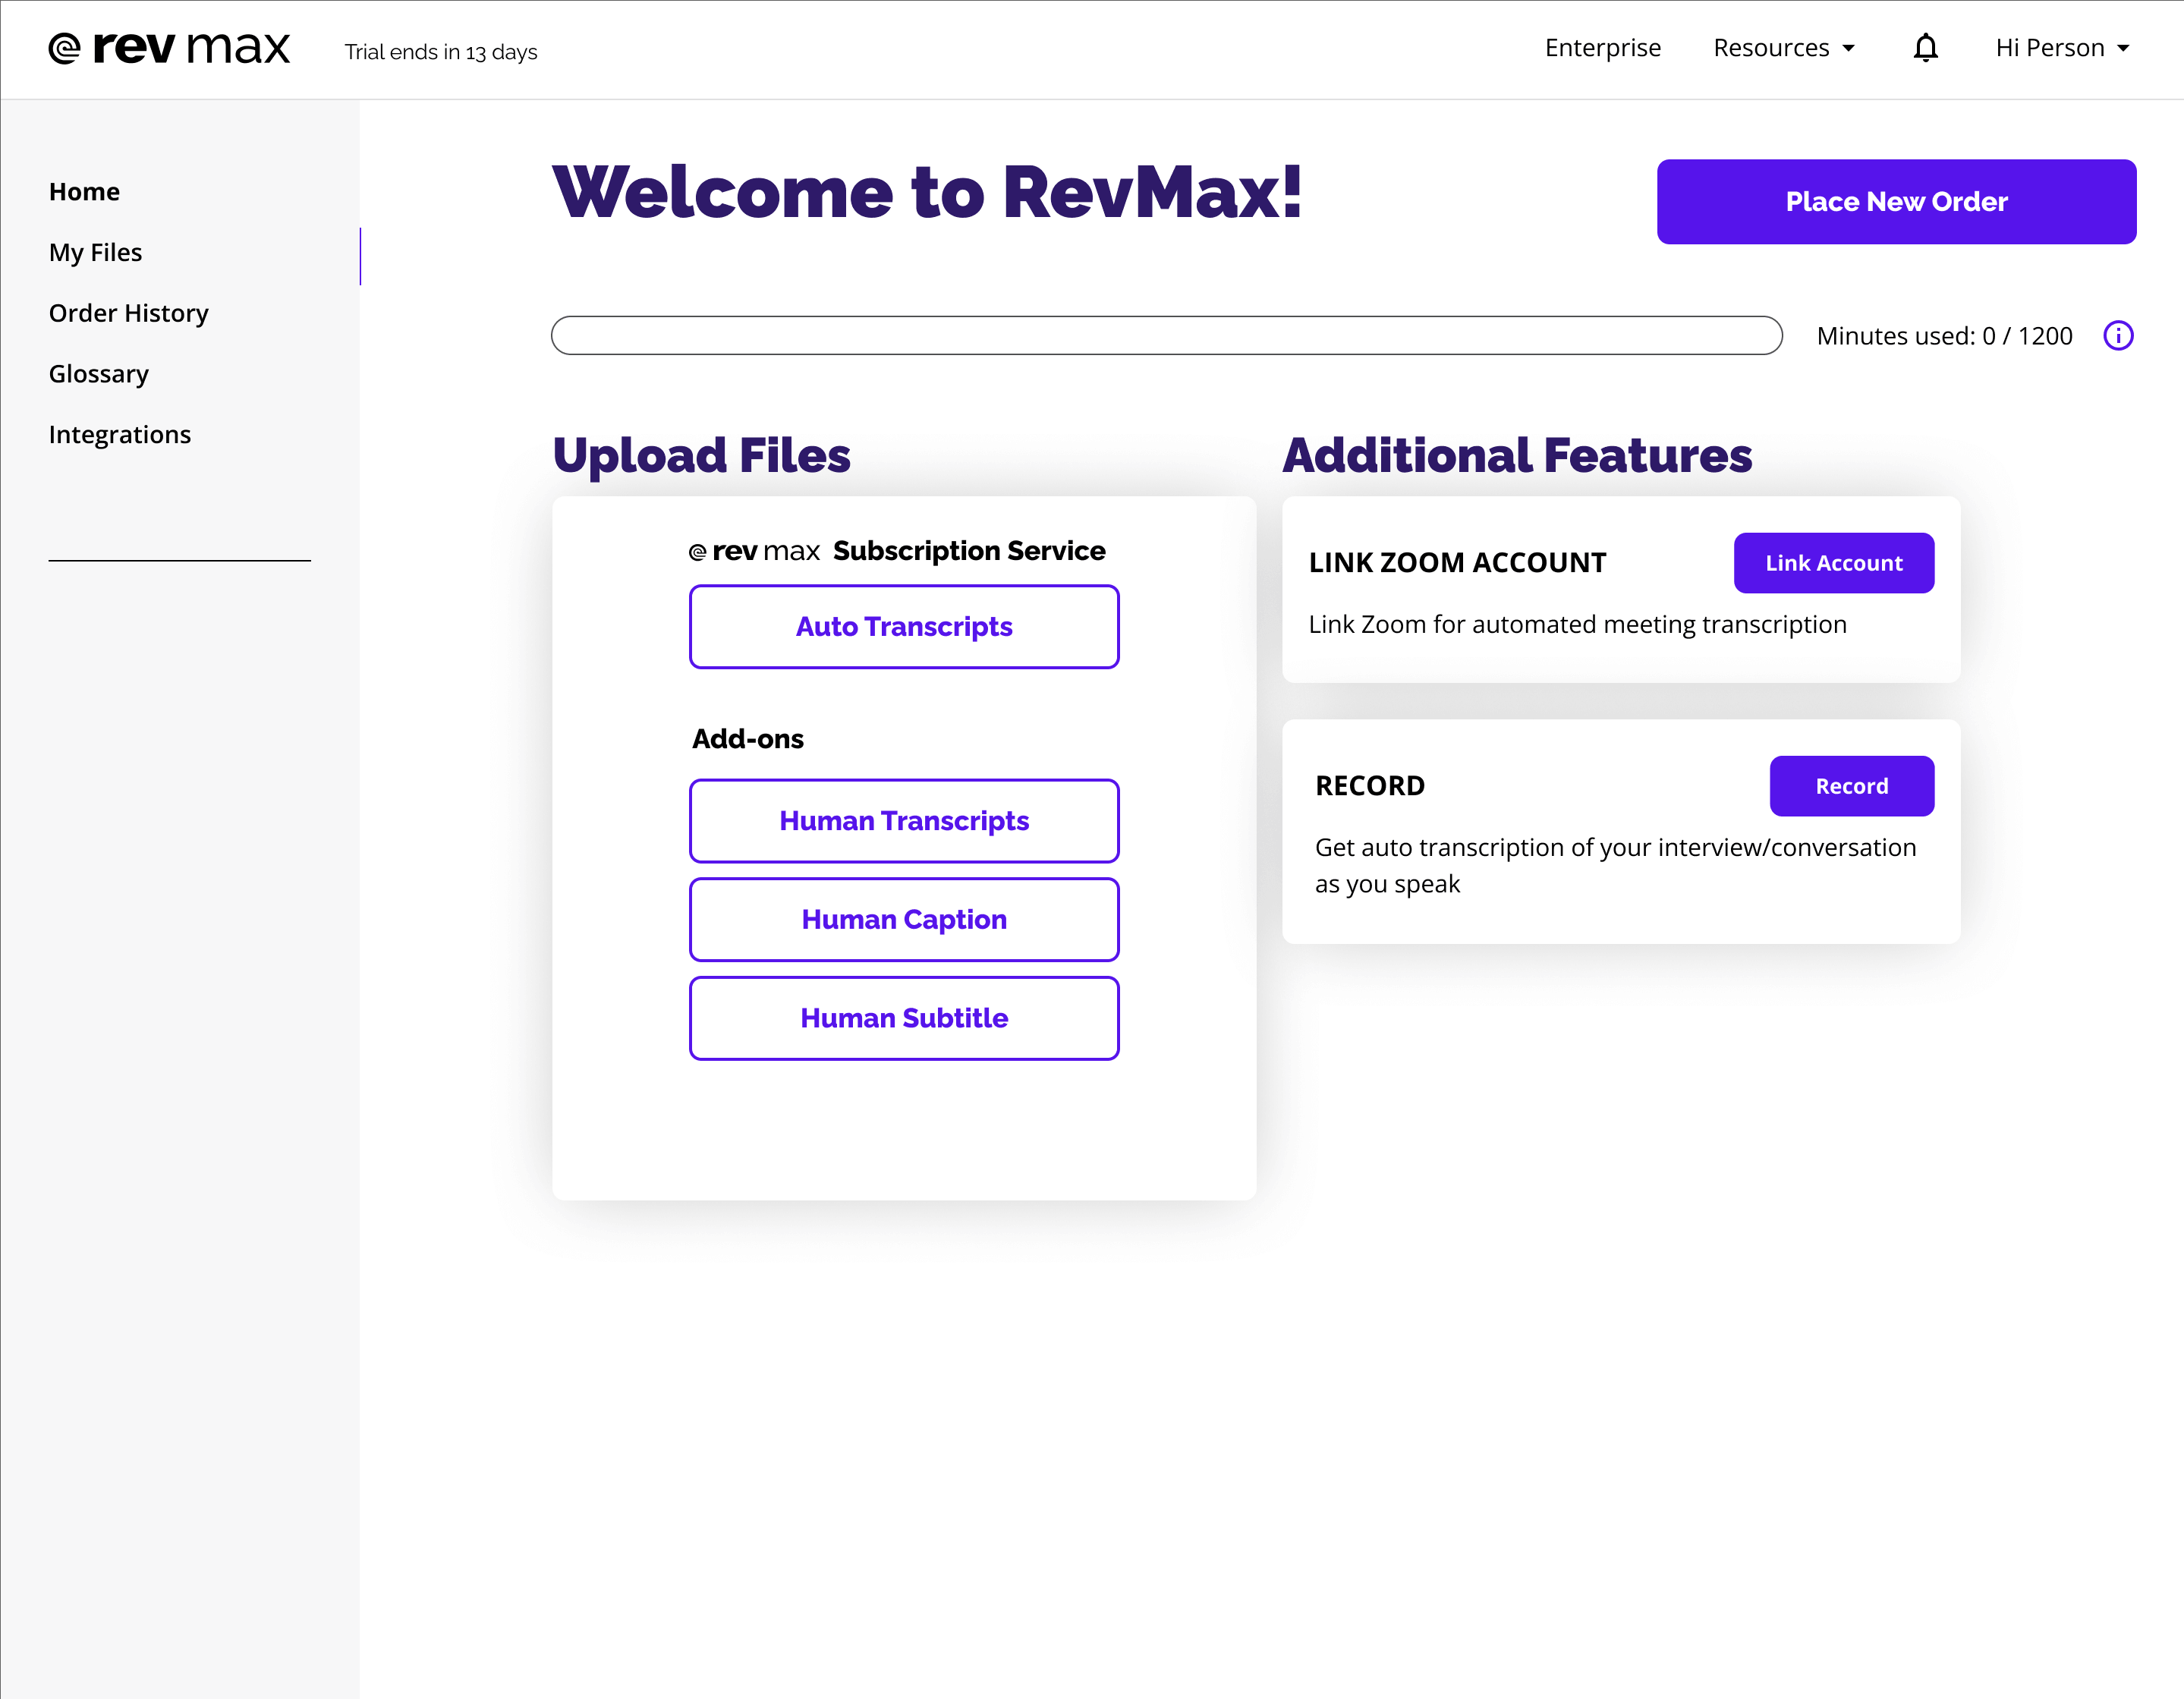Viewport: 2184px width, 1699px height.
Task: Open the Hi Person account menu
Action: [x=2062, y=48]
